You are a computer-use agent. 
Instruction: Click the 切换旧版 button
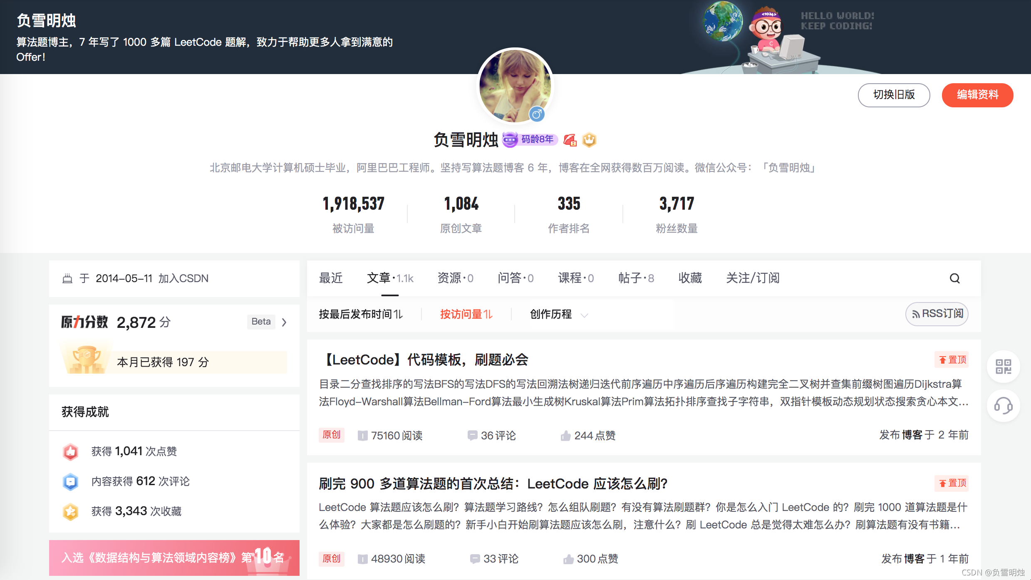point(893,95)
